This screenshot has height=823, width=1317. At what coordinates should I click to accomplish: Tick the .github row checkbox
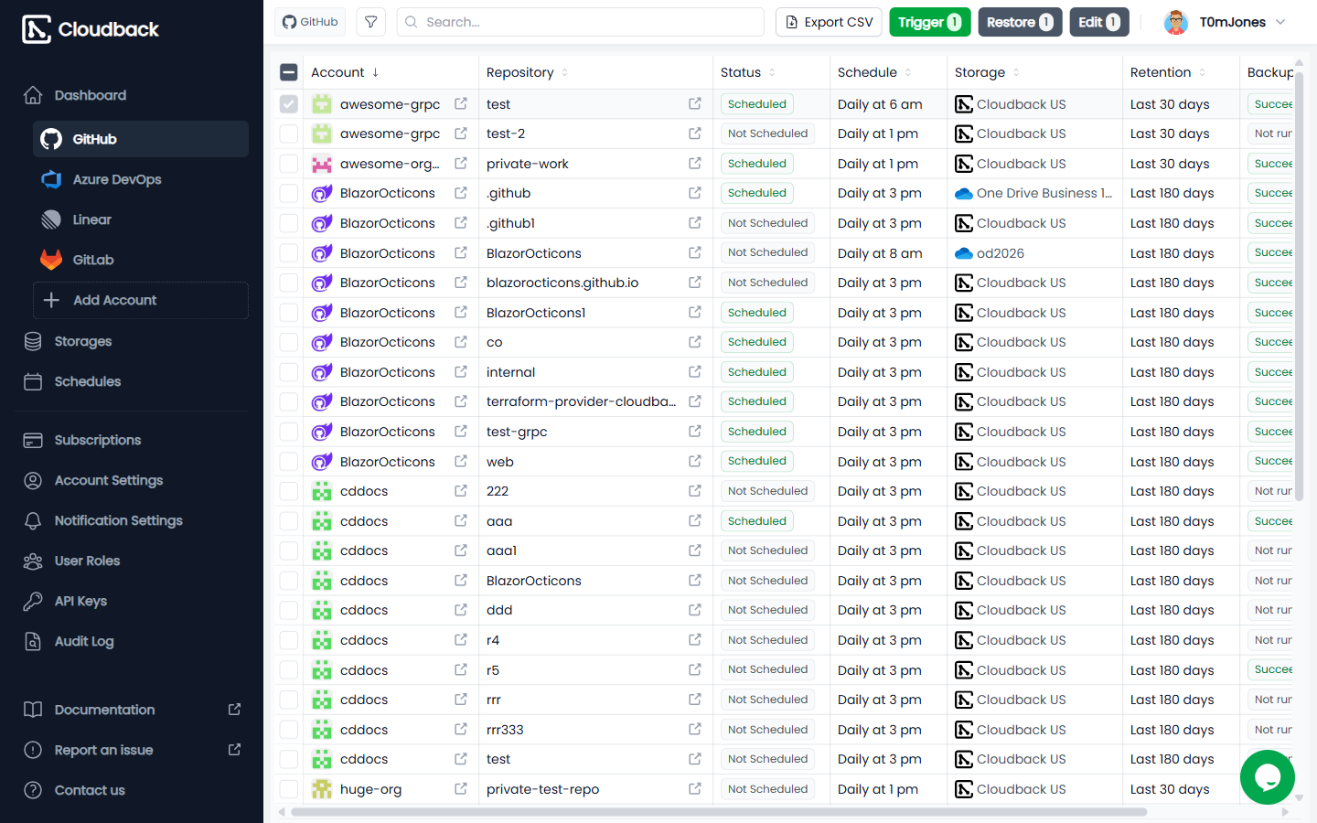289,193
